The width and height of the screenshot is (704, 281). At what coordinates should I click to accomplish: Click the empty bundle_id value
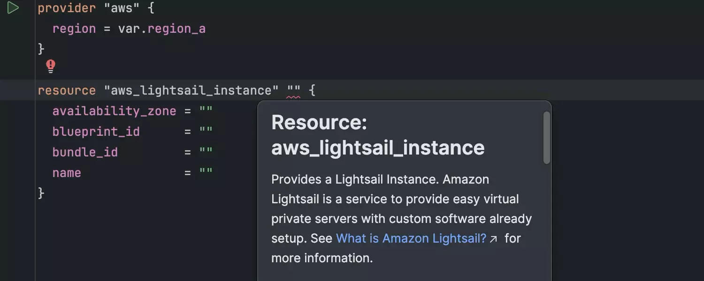point(206,152)
